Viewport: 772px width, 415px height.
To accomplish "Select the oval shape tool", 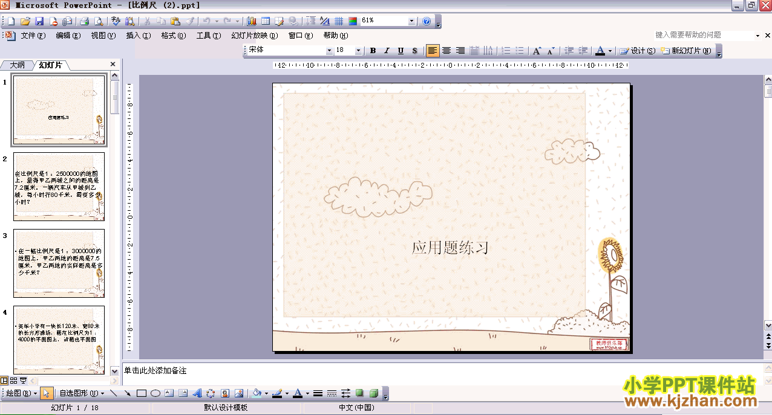I will [155, 393].
